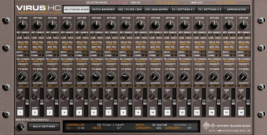Select Part 16 button
The width and height of the screenshot is (267, 135).
(x=241, y=112)
